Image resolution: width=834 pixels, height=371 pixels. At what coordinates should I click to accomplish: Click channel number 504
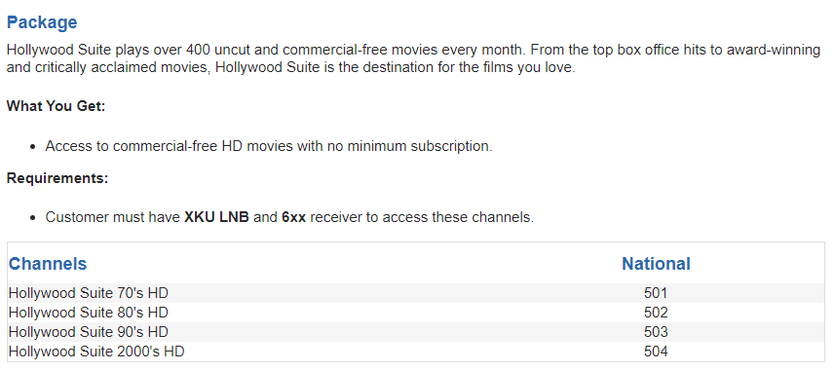(656, 352)
